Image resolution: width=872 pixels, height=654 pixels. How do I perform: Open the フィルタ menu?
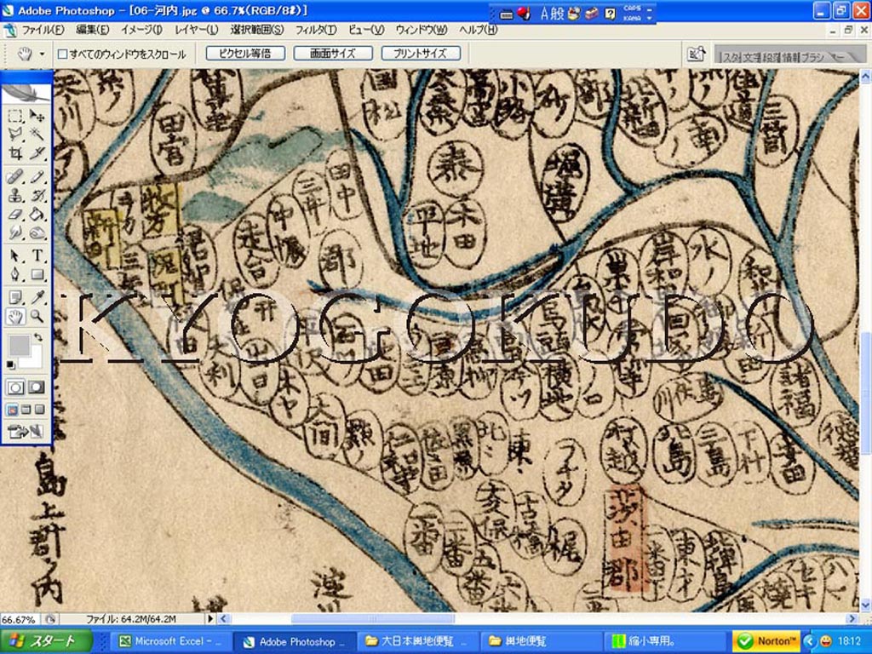315,30
